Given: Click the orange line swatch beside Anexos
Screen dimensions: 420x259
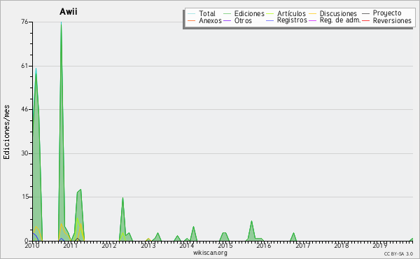Looking at the screenshot, I should (x=192, y=20).
